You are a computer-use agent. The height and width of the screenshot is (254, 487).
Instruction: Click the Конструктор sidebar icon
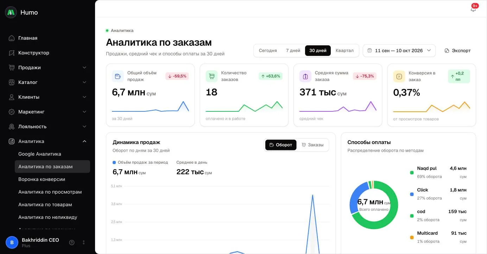click(12, 53)
